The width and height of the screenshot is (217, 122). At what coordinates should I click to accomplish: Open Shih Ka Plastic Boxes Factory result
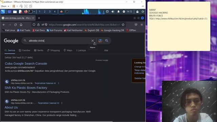(26, 88)
